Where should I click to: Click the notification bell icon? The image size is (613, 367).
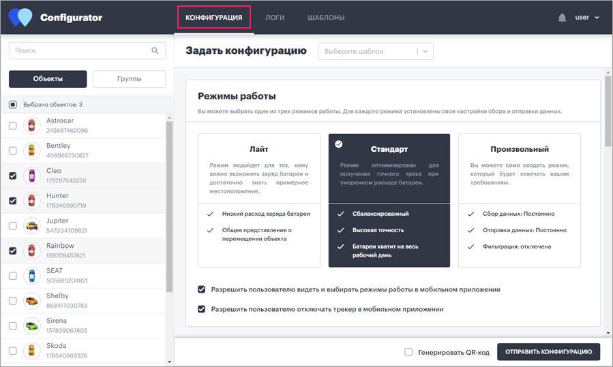coord(562,18)
